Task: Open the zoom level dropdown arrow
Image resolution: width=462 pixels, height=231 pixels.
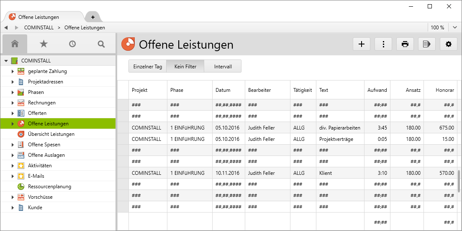Action: (455, 28)
